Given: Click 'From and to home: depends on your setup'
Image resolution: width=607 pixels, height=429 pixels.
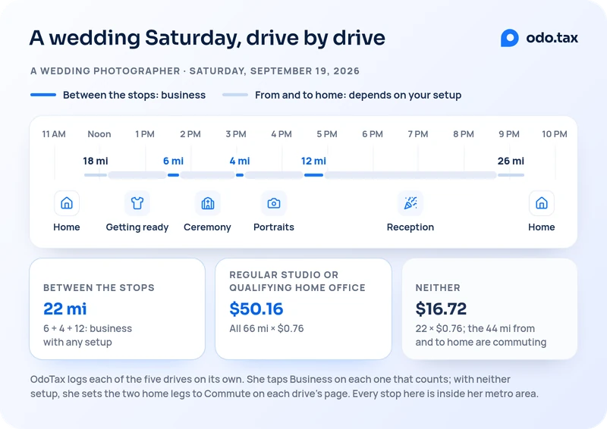Looking at the screenshot, I should pos(358,96).
